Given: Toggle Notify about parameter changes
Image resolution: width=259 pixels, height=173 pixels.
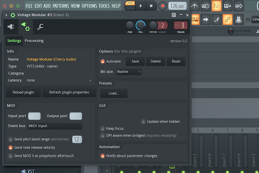Looking at the screenshot, I should click(129, 156).
